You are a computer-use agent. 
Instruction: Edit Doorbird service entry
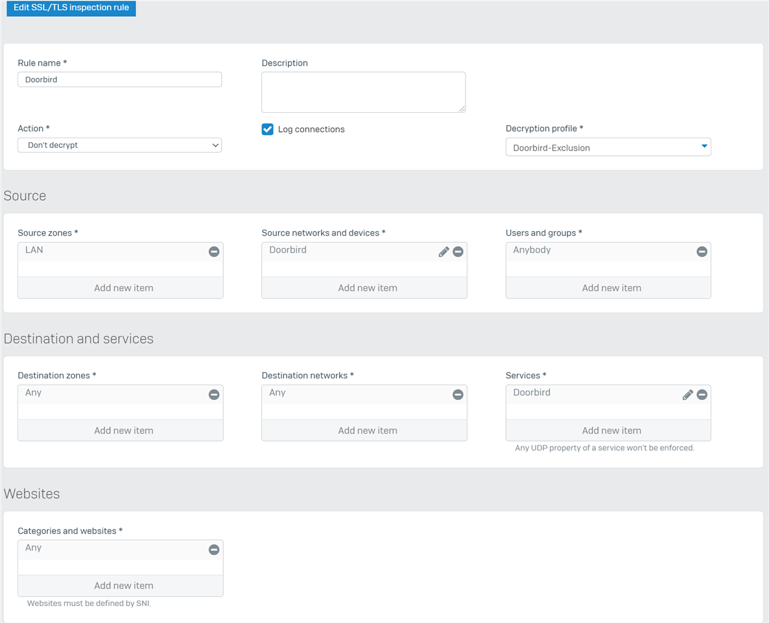tap(687, 395)
